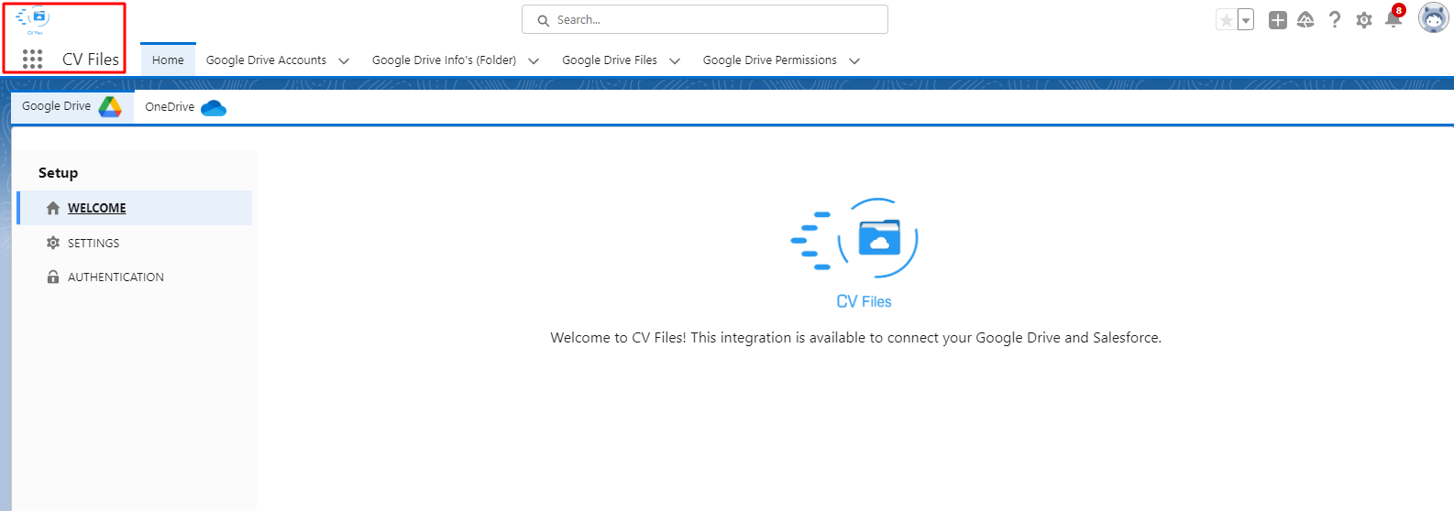Click the CV Files logo in the header

click(x=33, y=19)
